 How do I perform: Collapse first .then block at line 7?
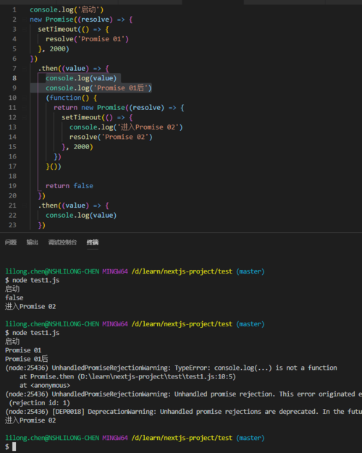[25, 69]
